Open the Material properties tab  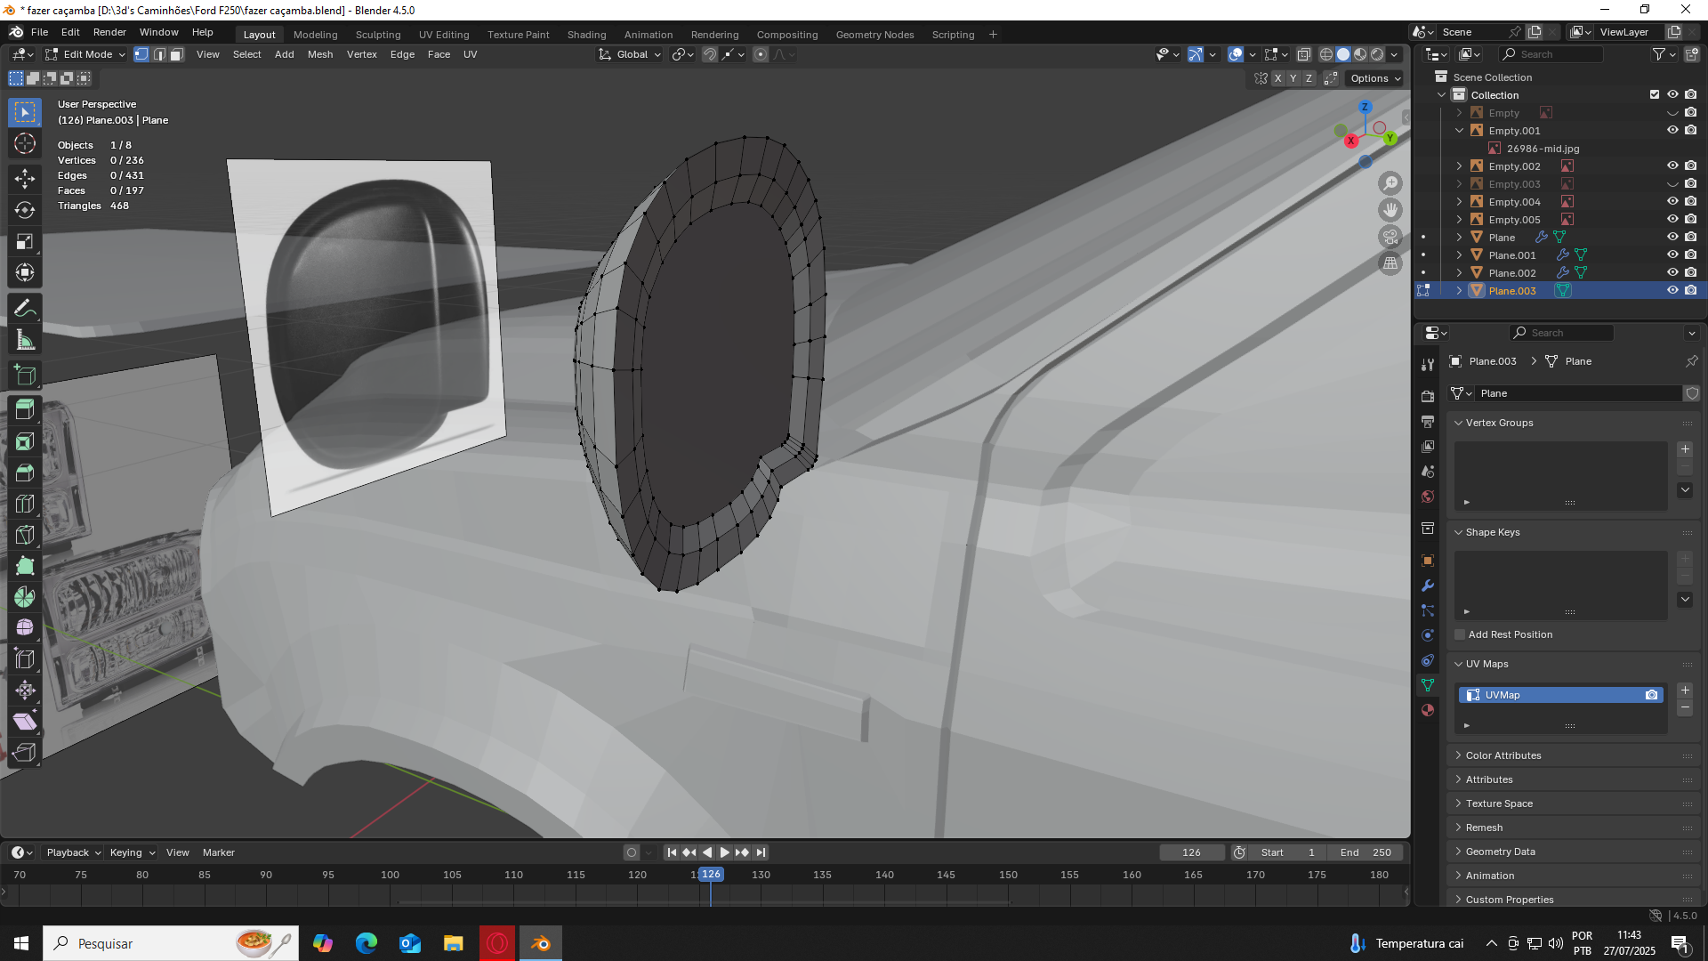pos(1428,710)
